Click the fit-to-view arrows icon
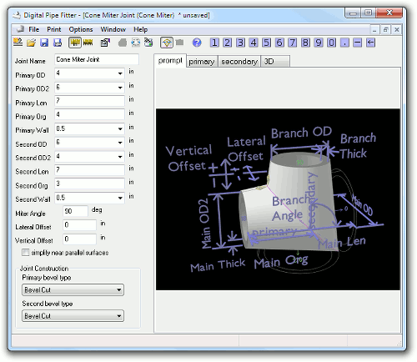The image size is (417, 362). pos(135,43)
